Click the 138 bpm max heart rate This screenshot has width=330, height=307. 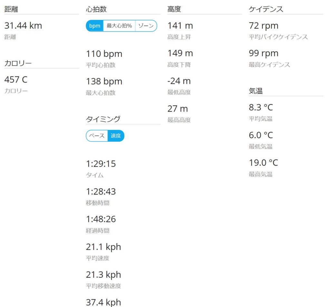tap(104, 82)
